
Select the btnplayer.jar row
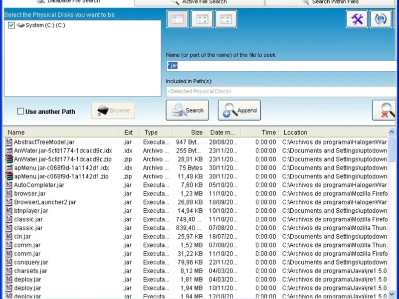[196, 211]
